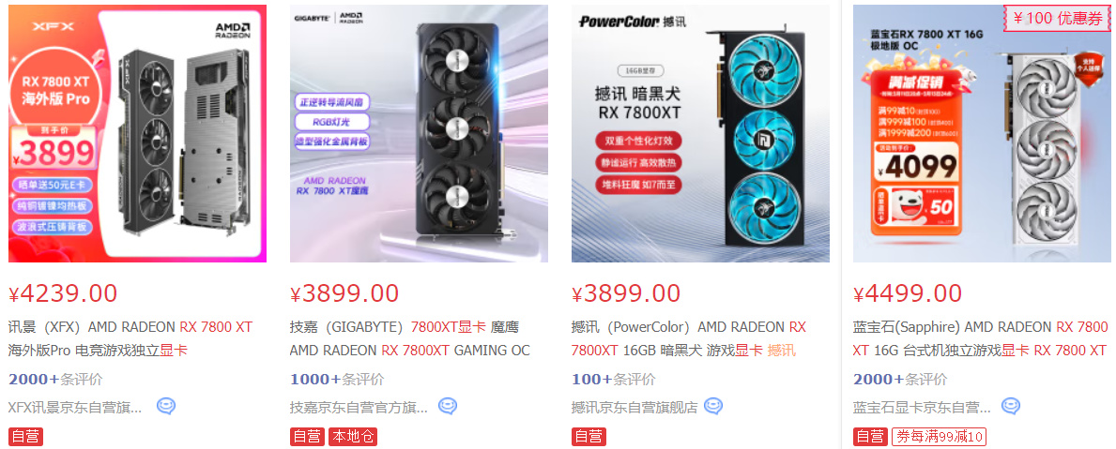Open 讯景 XFX RX 7800 XT title link

pos(131,339)
